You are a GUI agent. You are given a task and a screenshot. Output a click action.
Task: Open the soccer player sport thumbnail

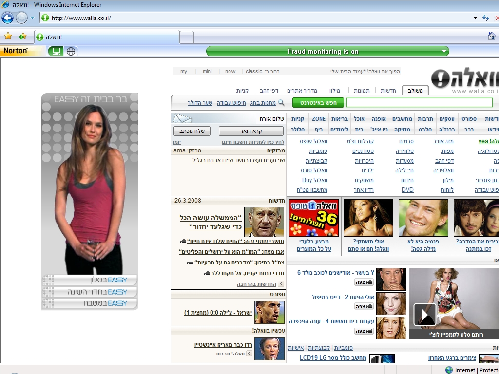269,312
